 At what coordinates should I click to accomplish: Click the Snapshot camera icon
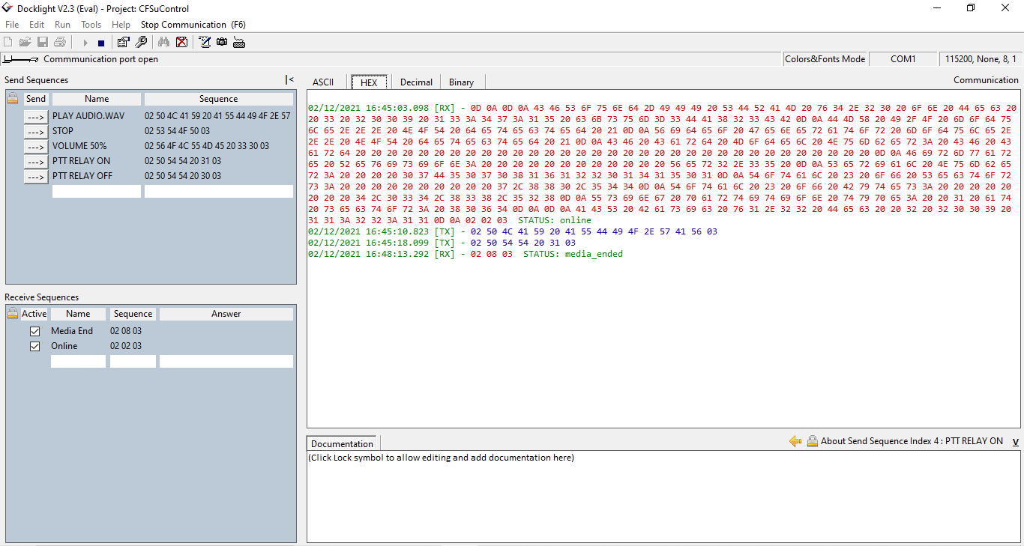pos(222,42)
